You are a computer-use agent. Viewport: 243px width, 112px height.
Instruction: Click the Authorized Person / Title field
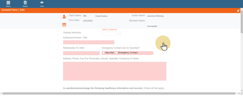88,42
